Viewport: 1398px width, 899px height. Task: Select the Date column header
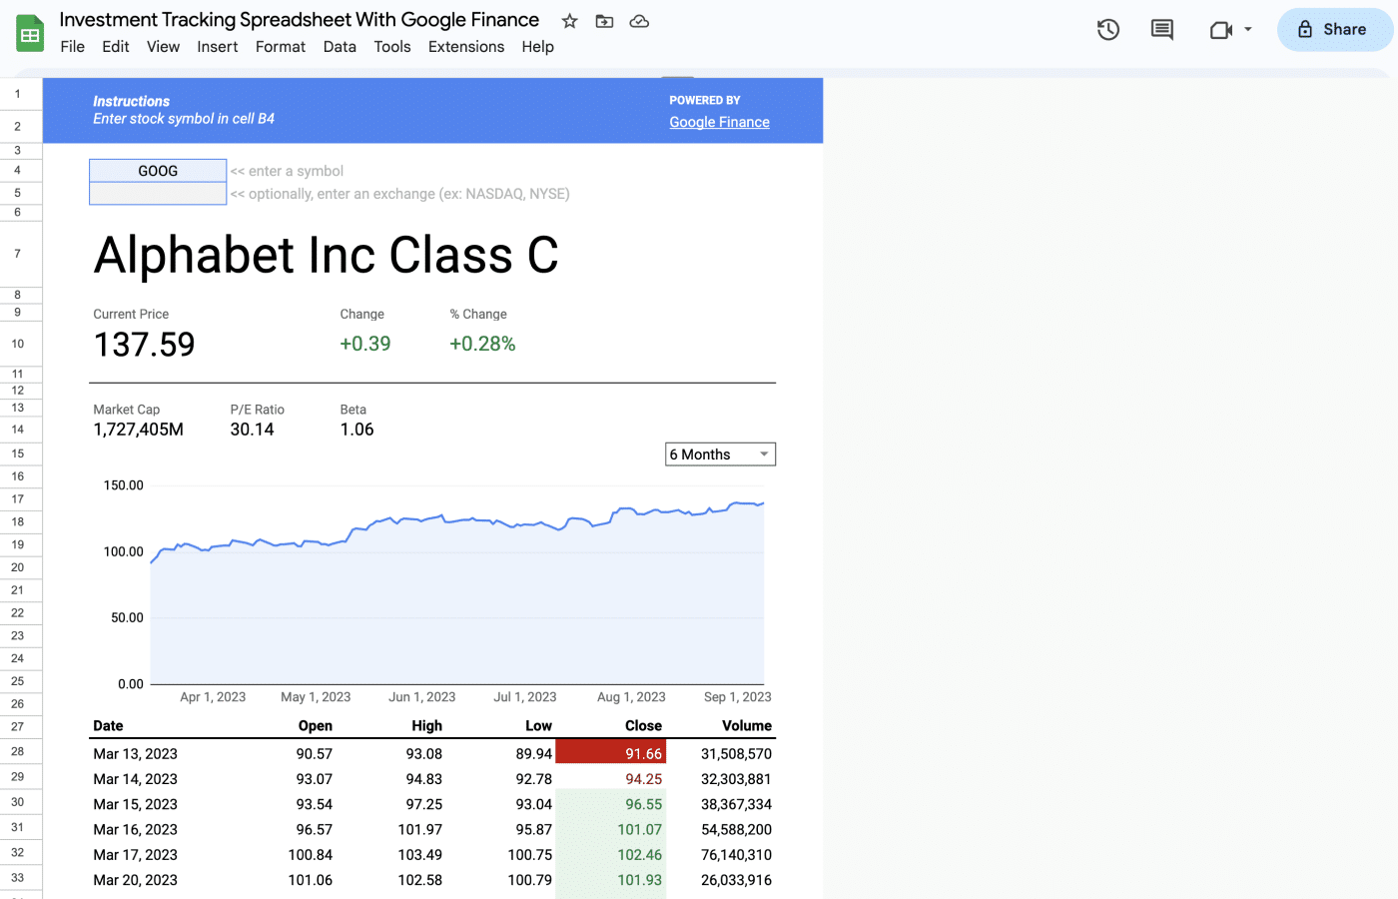pos(108,726)
